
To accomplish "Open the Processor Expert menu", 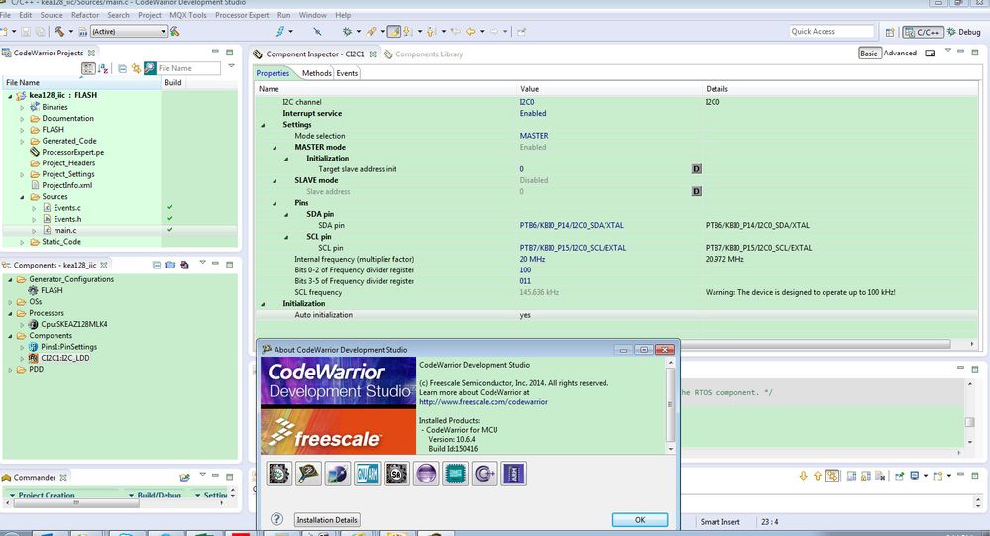I will [x=242, y=15].
